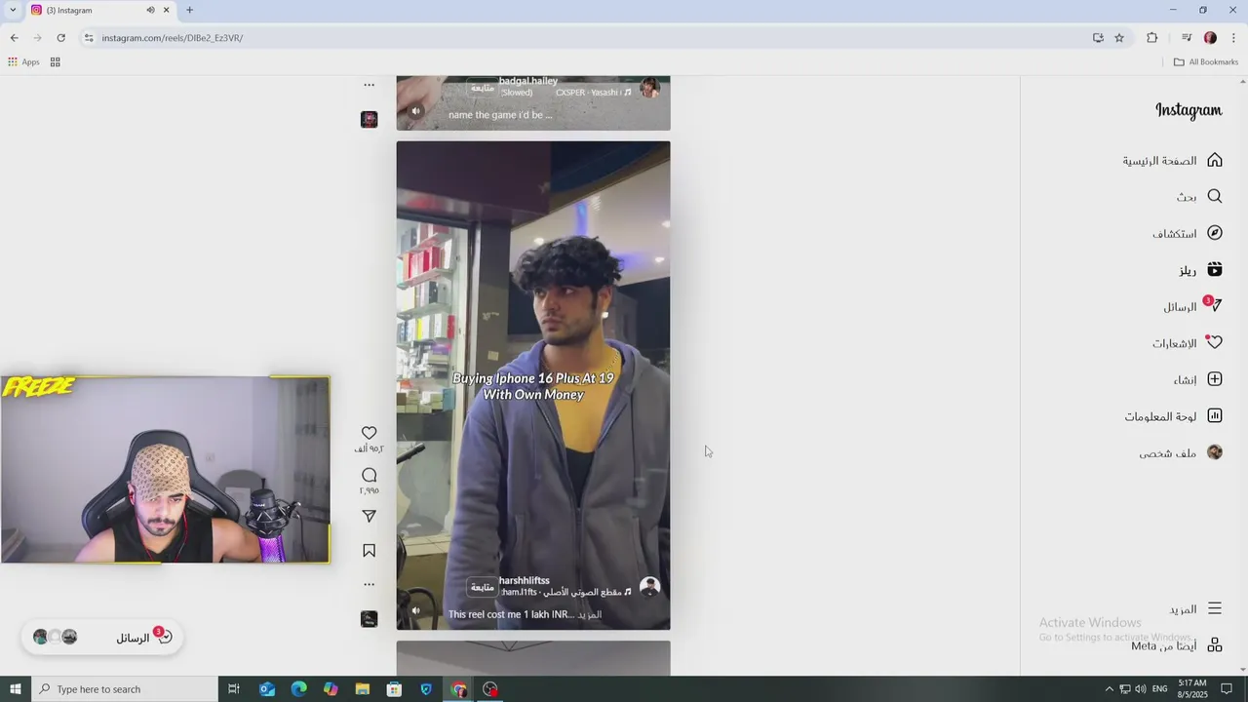Open harshhliftss profile avatar
The height and width of the screenshot is (702, 1248).
(649, 586)
